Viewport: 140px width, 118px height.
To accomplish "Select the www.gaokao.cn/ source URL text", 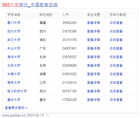I will tap(14, 115).
